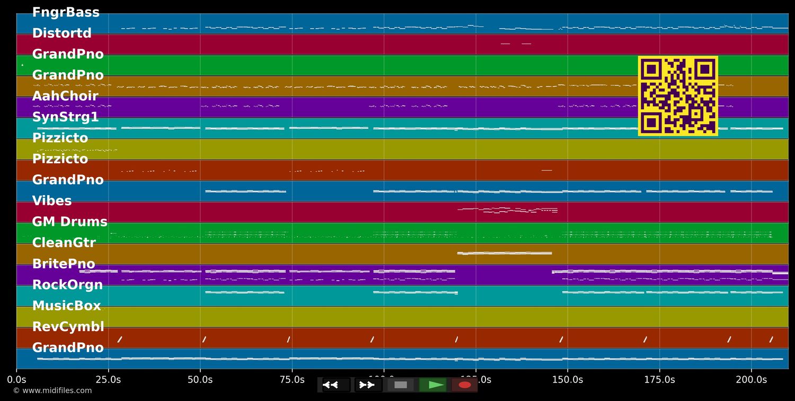Select the SynStrg1 track label
795x401 pixels.
point(66,117)
